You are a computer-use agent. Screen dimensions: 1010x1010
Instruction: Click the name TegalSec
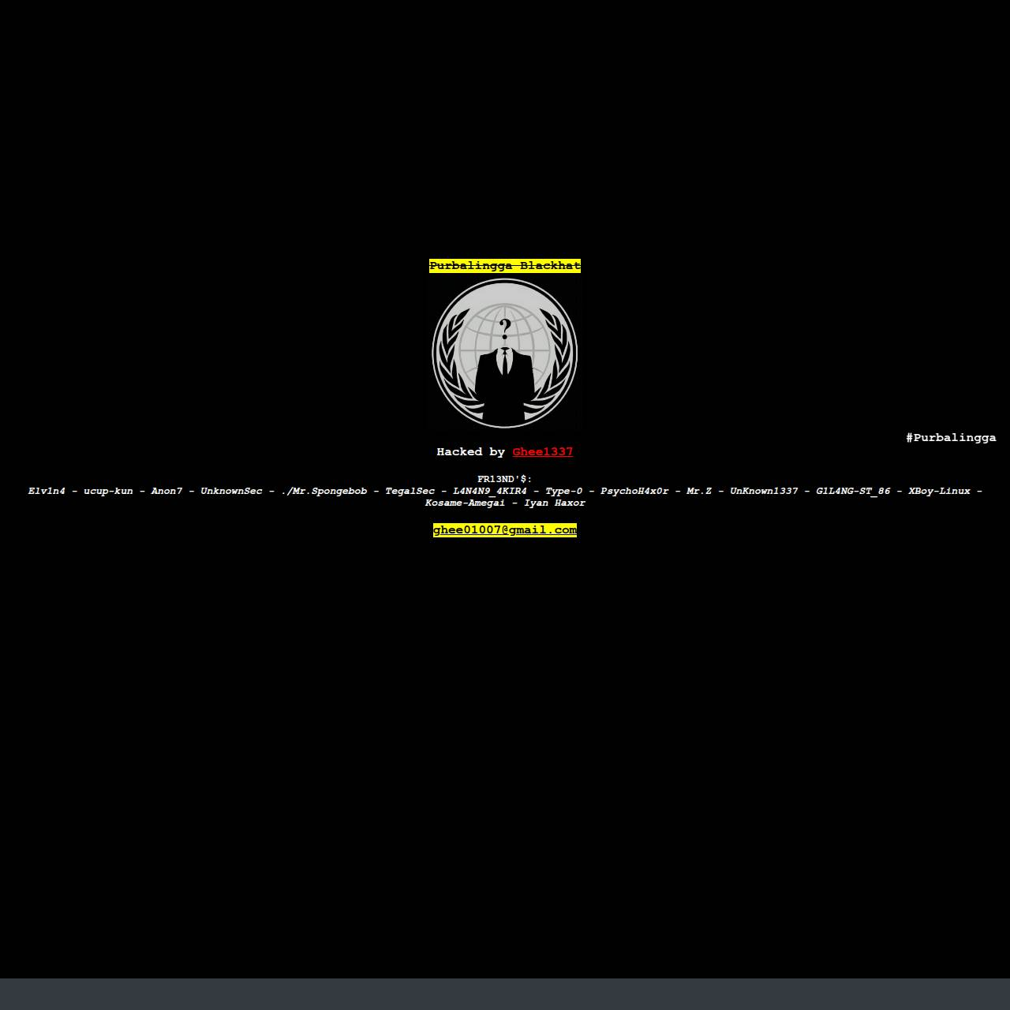[x=410, y=491]
